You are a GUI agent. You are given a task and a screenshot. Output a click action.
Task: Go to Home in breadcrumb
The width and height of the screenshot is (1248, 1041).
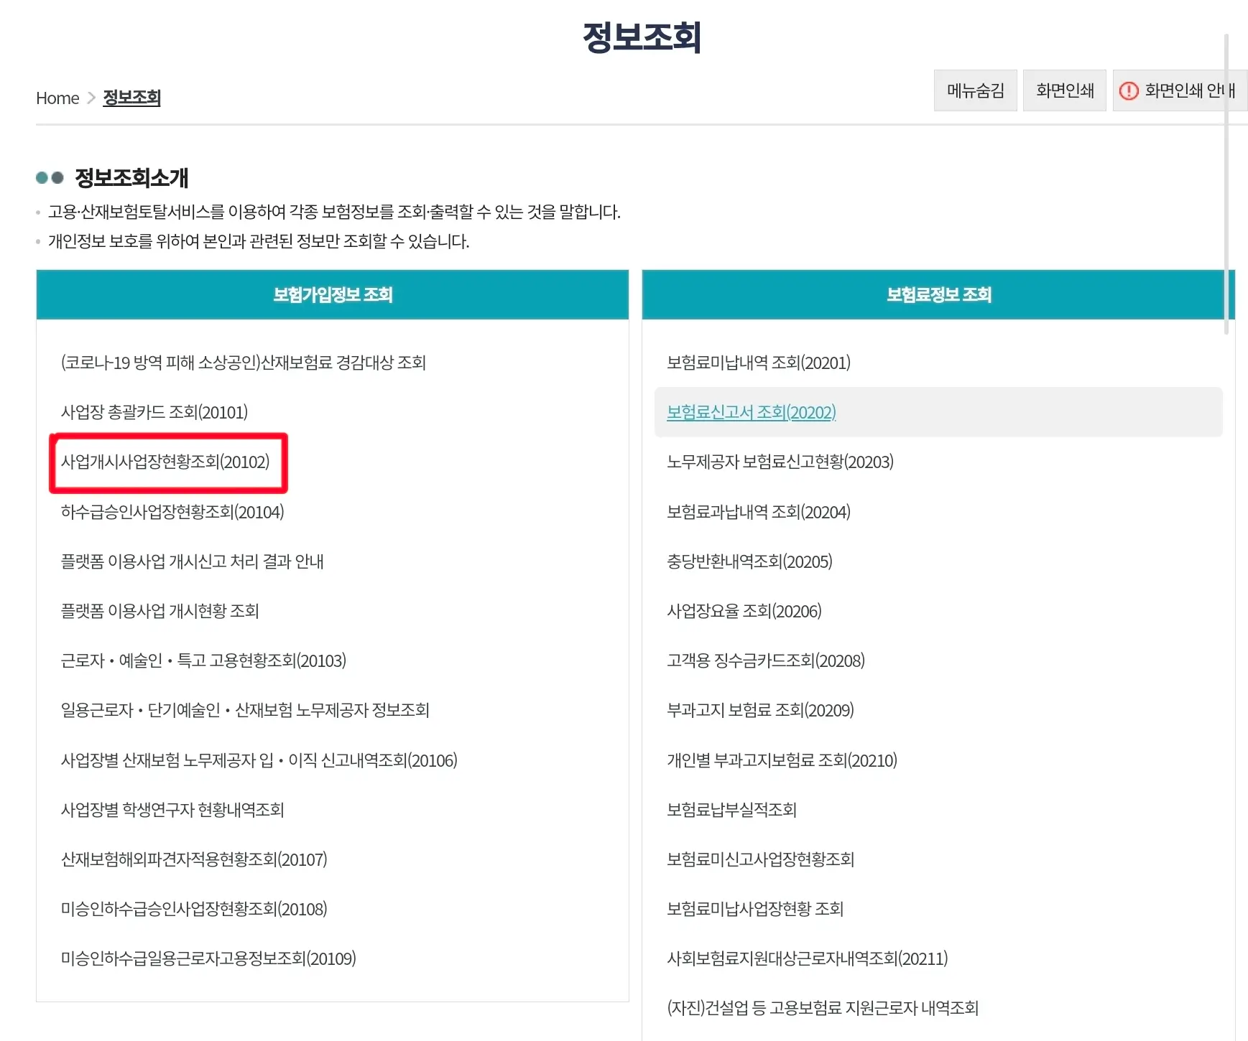coord(57,98)
